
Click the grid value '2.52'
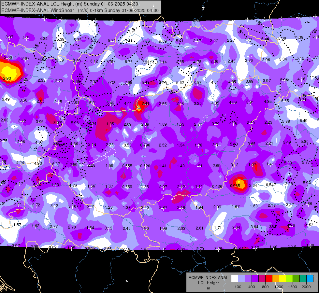pyautogui.click(x=163, y=145)
